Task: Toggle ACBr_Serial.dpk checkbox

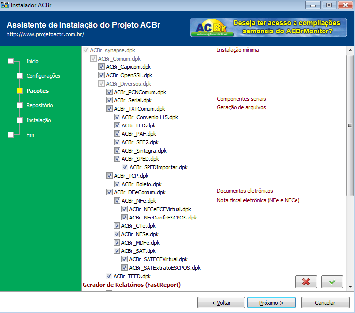Action: [109, 100]
